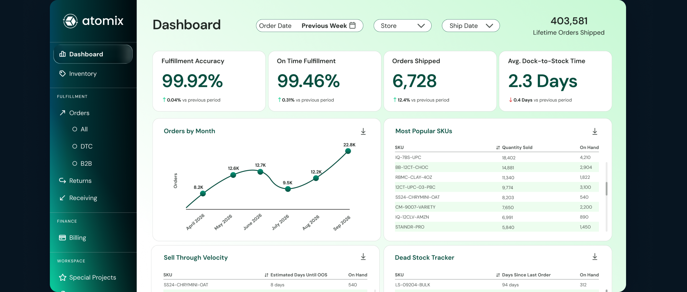Open the Order Date calendar icon
687x292 pixels.
352,25
